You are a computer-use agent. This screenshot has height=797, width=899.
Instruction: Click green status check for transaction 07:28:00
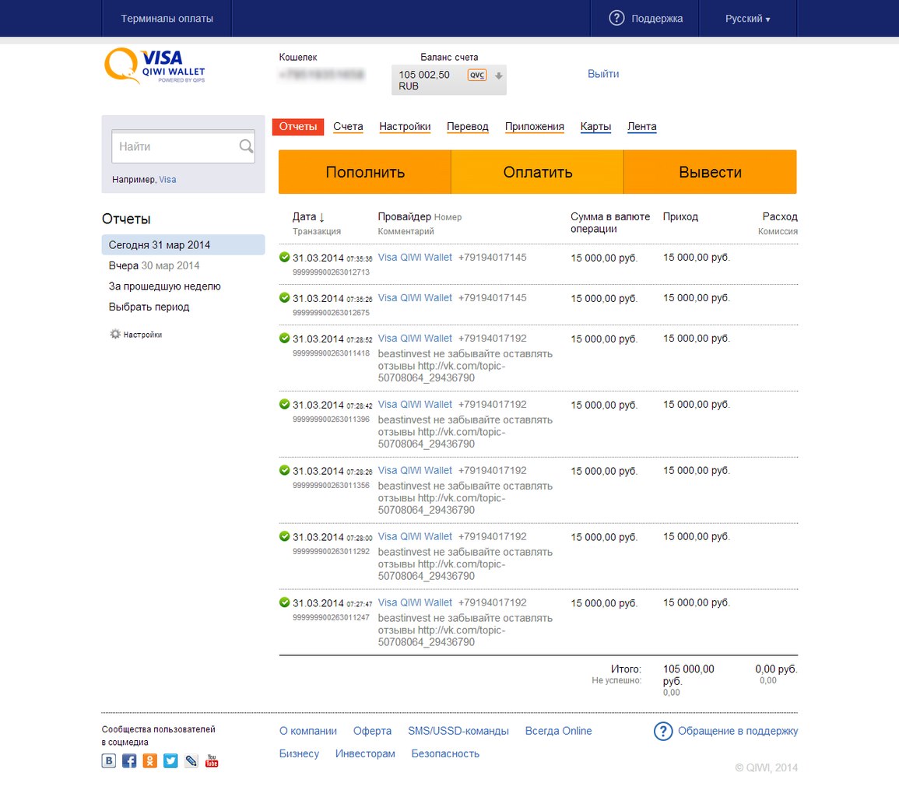284,536
